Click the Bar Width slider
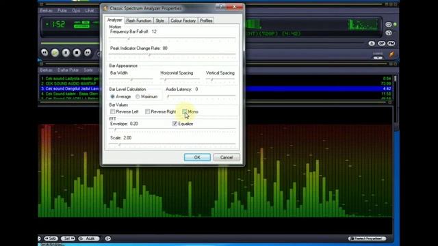The height and width of the screenshot is (246, 438). pos(131,79)
